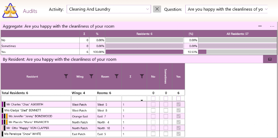Click the North 10 room cell
This screenshot has width=278, height=138.
click(x=109, y=128)
